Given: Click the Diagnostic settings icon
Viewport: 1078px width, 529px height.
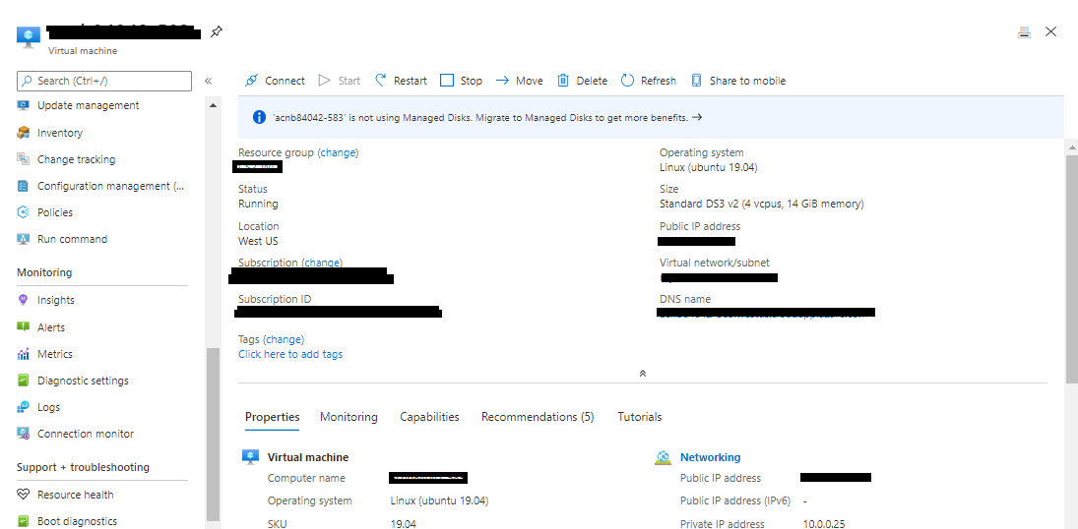Looking at the screenshot, I should [x=24, y=381].
